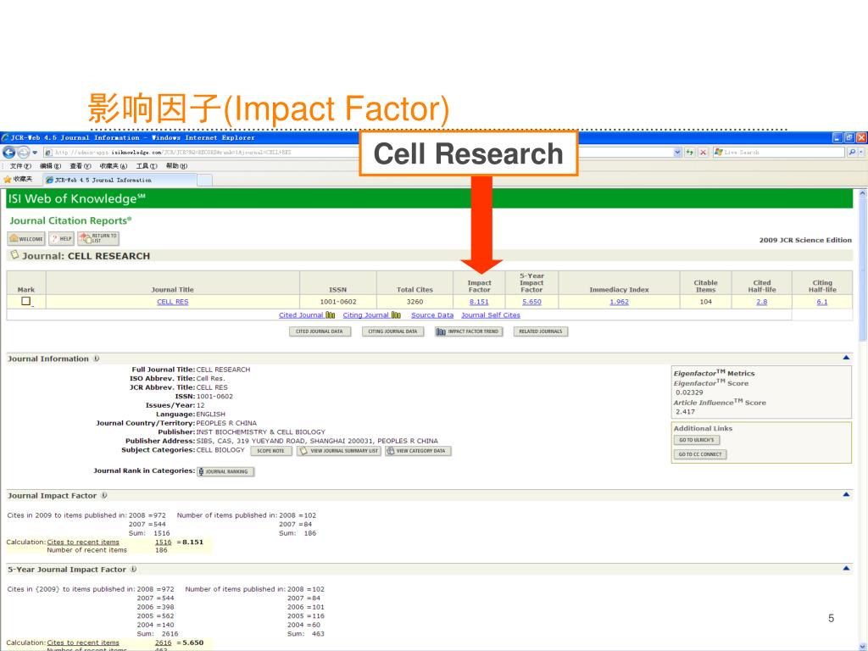Follow the Citing Journal link

point(365,315)
